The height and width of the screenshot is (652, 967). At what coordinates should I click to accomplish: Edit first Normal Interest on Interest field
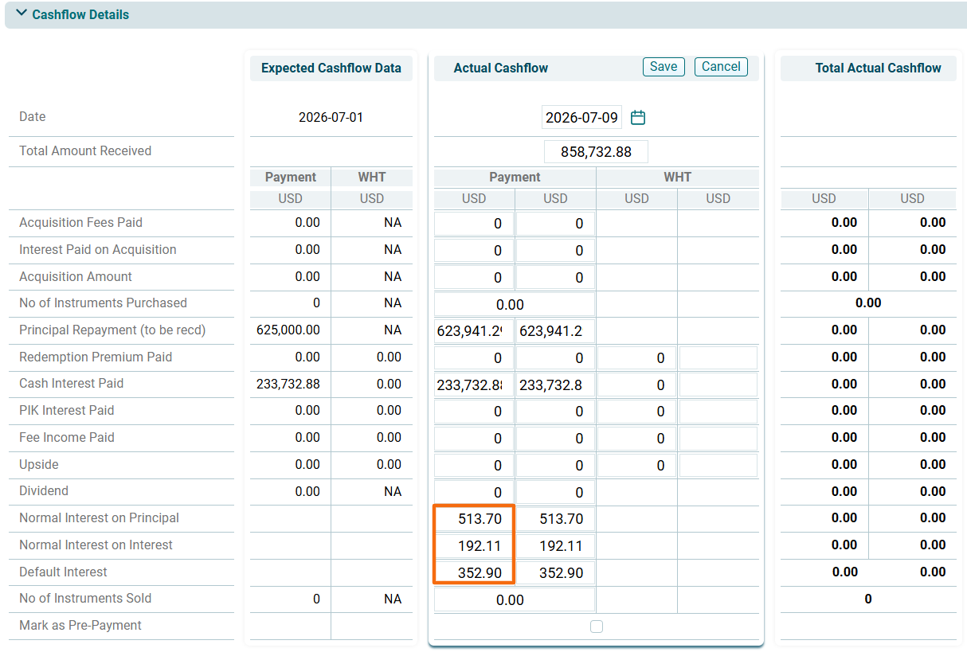click(x=474, y=546)
